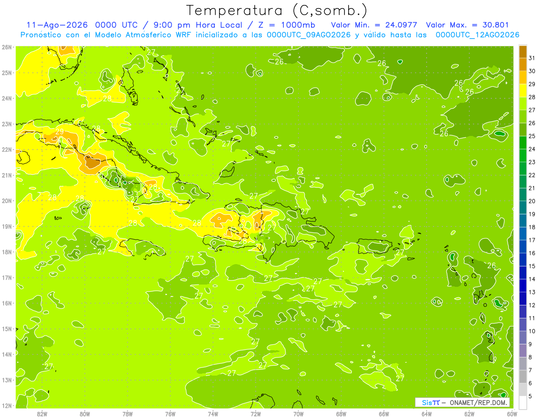Click the valid-until time '0000UTC_12AGO2026'
The width and height of the screenshot is (544, 420).
[477, 35]
